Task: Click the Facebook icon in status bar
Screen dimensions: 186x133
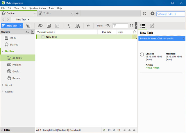Action: [109, 130]
